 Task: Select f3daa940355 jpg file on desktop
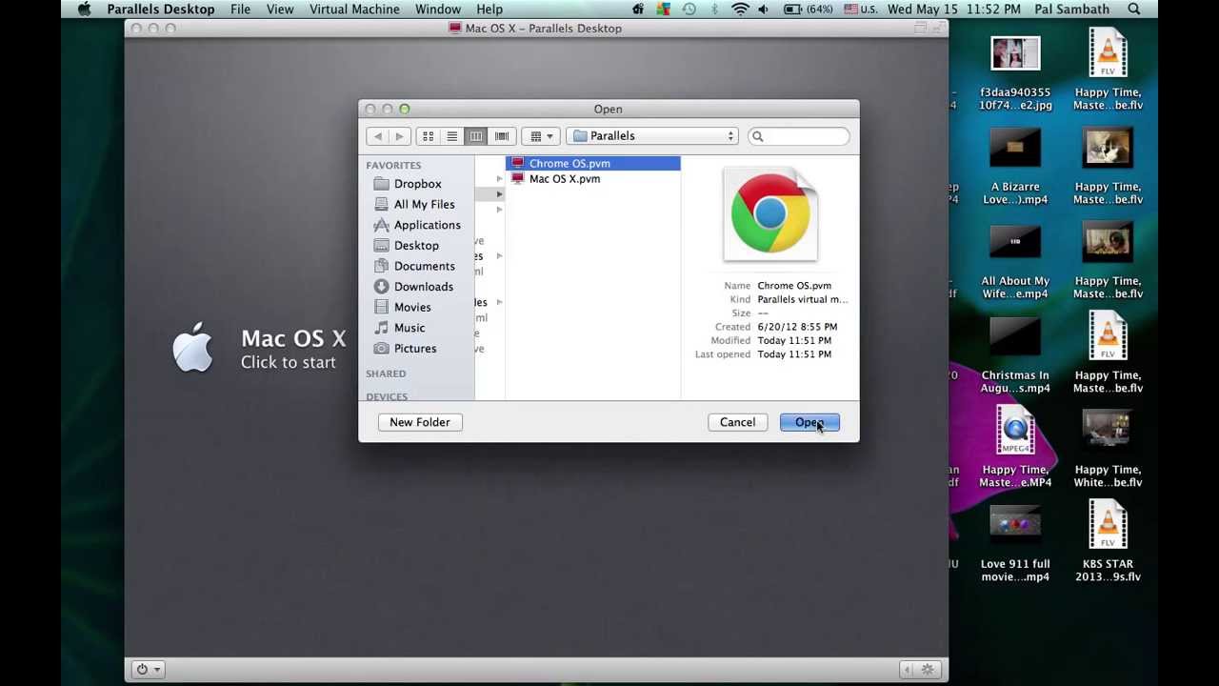tap(1015, 74)
